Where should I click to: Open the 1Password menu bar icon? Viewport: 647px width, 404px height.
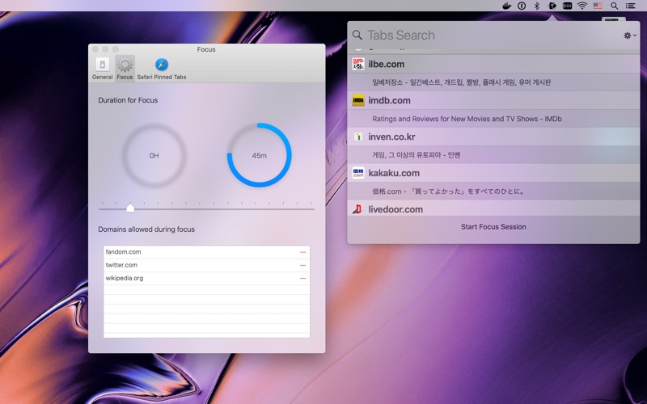(x=522, y=6)
